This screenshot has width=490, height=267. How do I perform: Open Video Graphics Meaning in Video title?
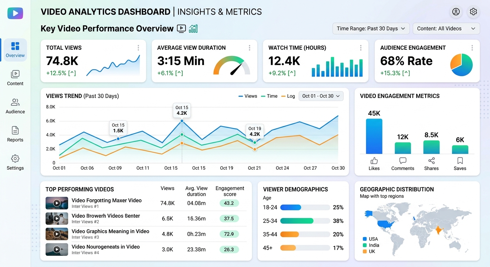click(x=110, y=231)
